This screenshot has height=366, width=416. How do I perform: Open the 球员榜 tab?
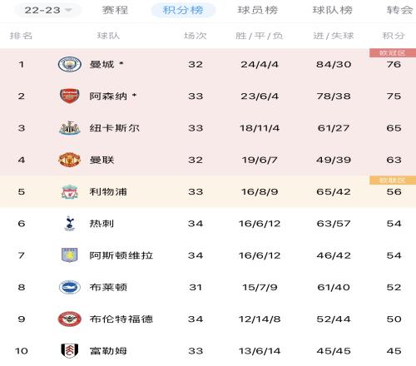pyautogui.click(x=258, y=10)
